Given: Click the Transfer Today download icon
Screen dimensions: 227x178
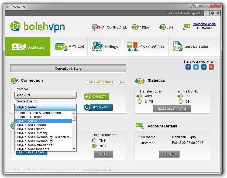Looking at the screenshot, I should (139, 96).
